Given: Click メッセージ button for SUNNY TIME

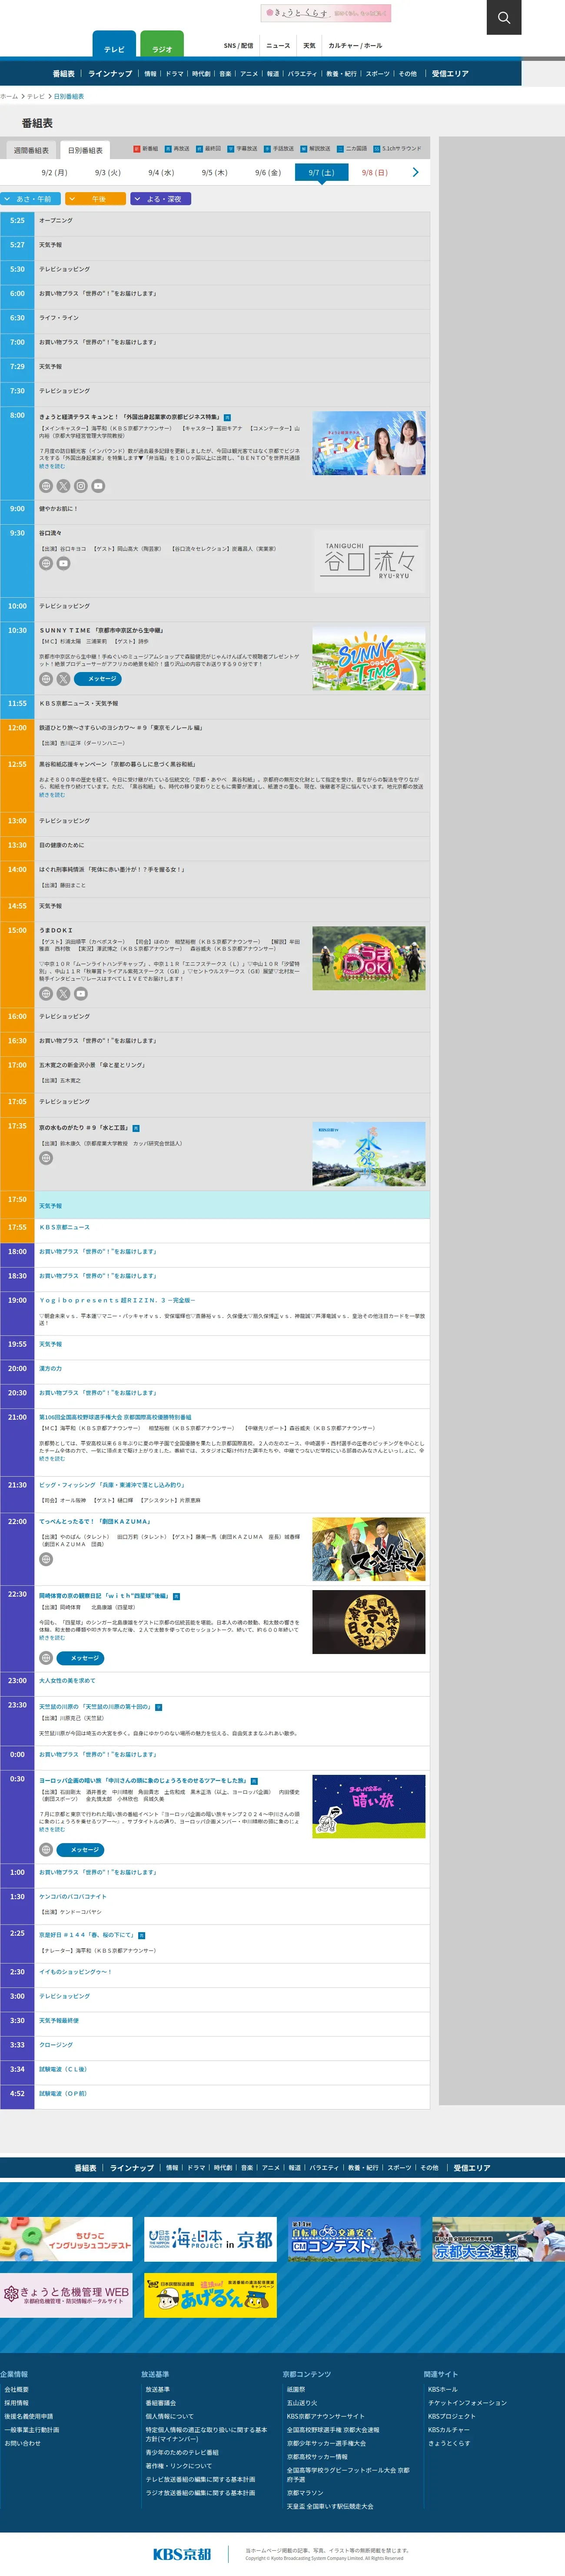Looking at the screenshot, I should click(98, 679).
